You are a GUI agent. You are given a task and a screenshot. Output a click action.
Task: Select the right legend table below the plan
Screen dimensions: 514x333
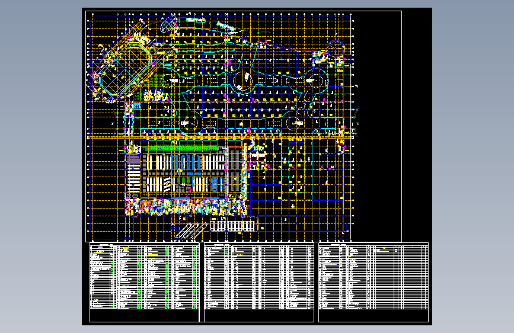coord(373,282)
